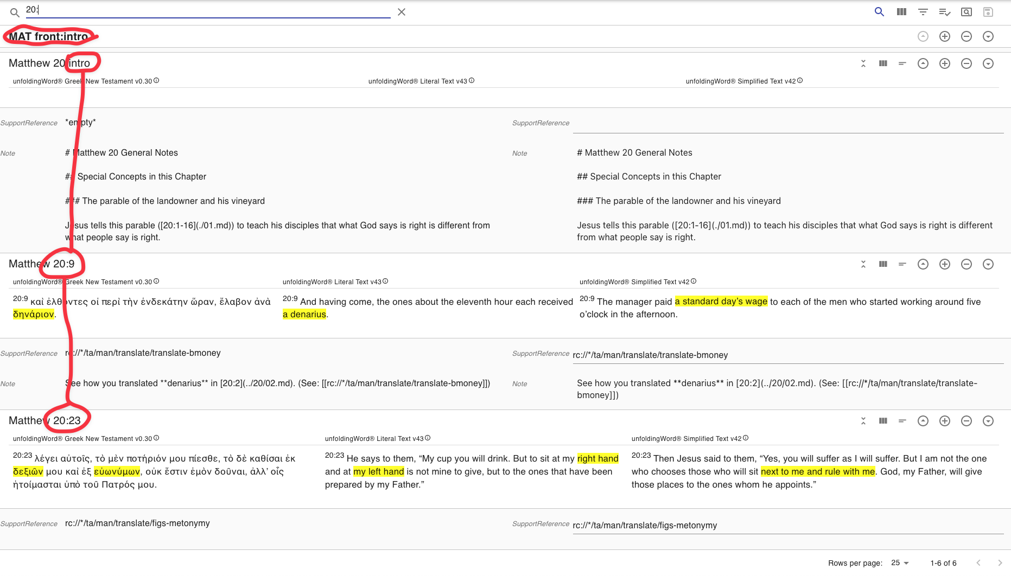
Task: Move the Matthew 20:23 row down
Action: pyautogui.click(x=988, y=421)
